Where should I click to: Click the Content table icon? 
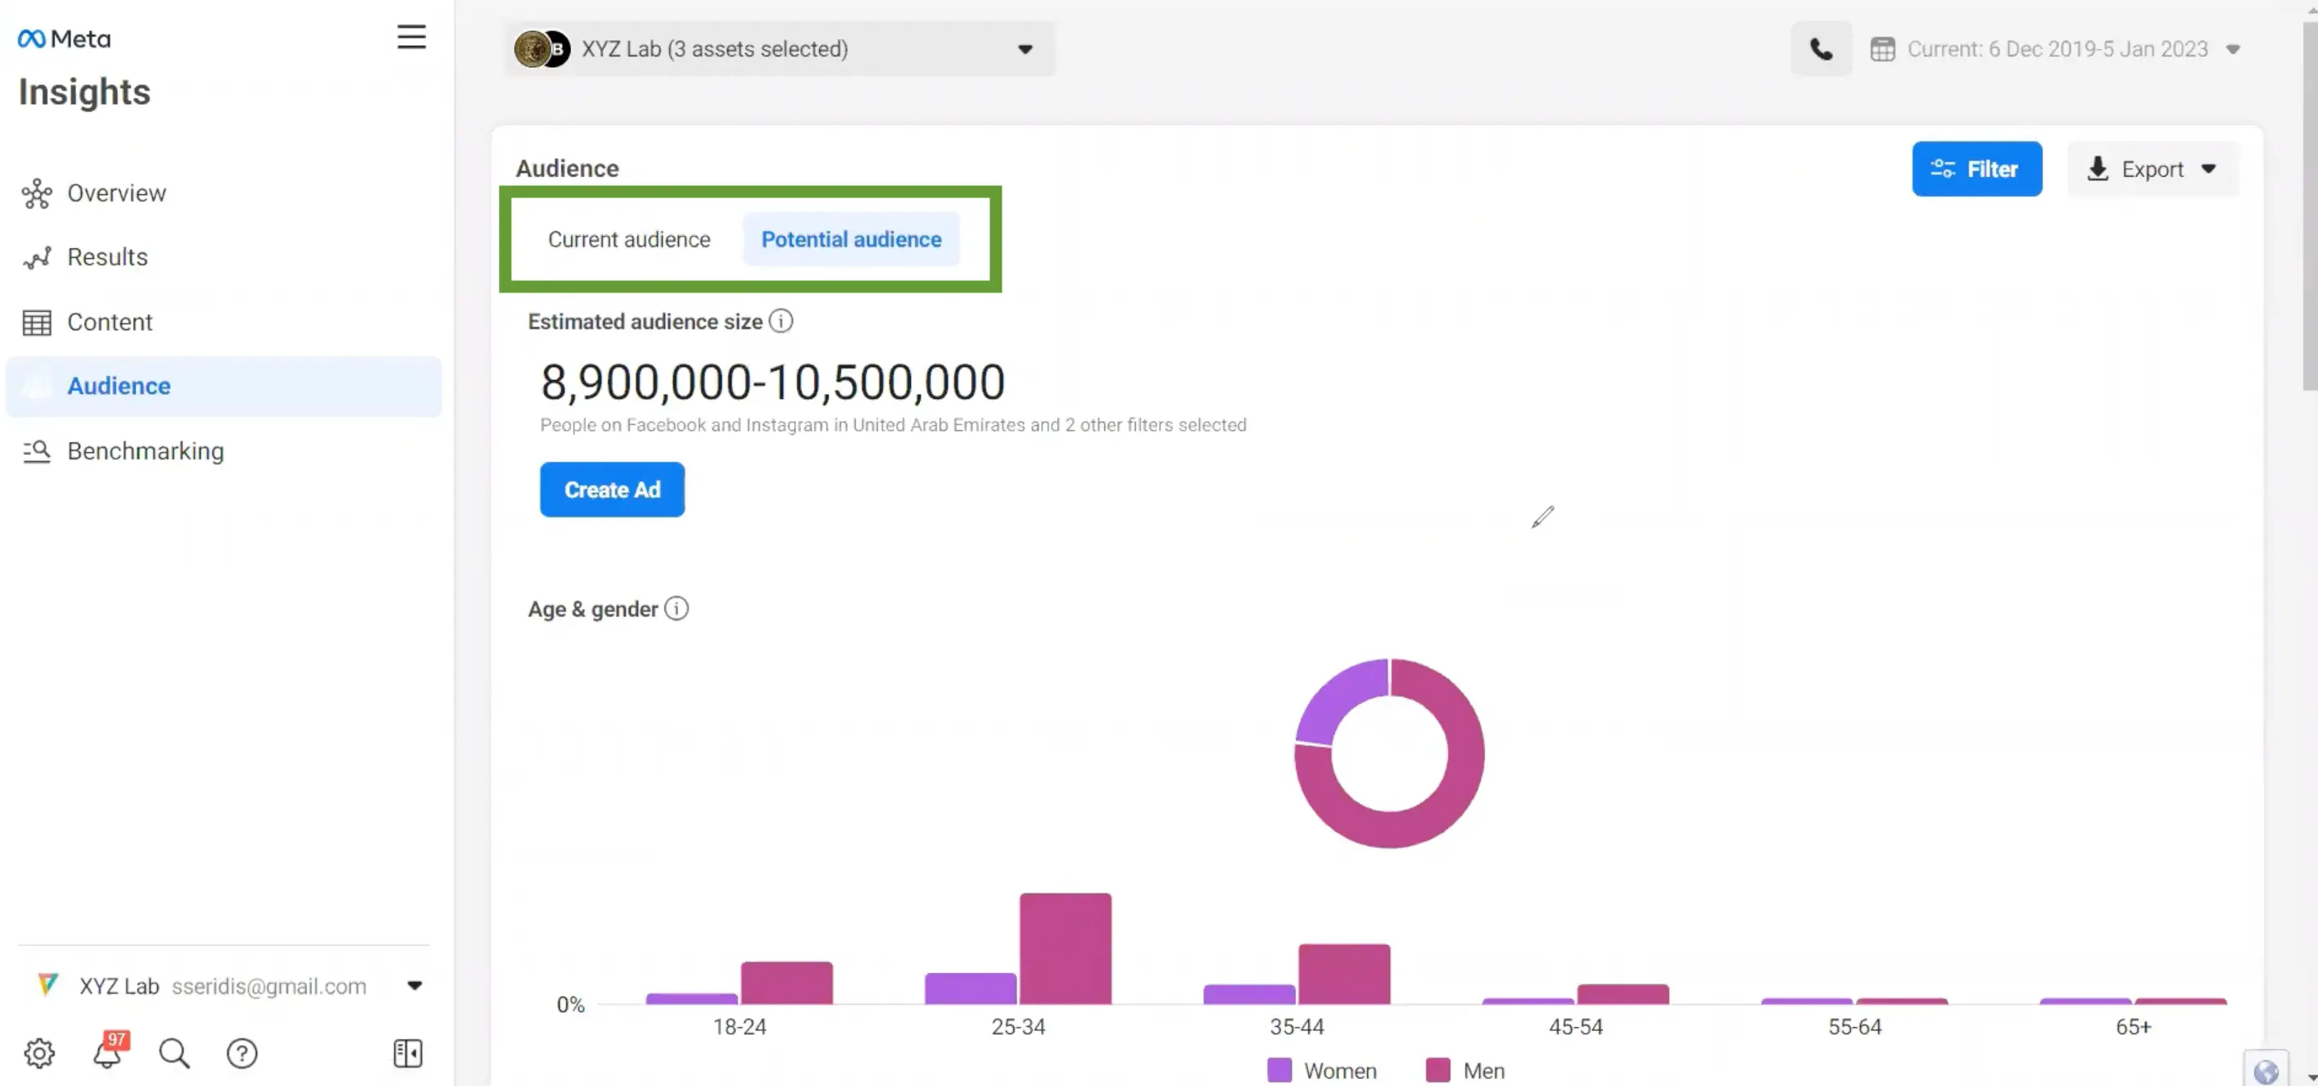click(x=37, y=322)
